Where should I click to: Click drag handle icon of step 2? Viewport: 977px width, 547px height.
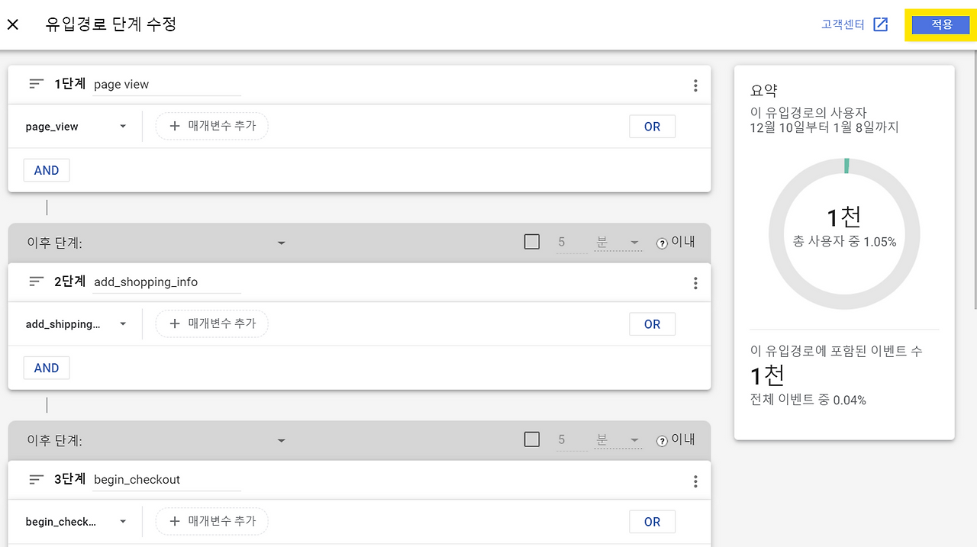37,282
